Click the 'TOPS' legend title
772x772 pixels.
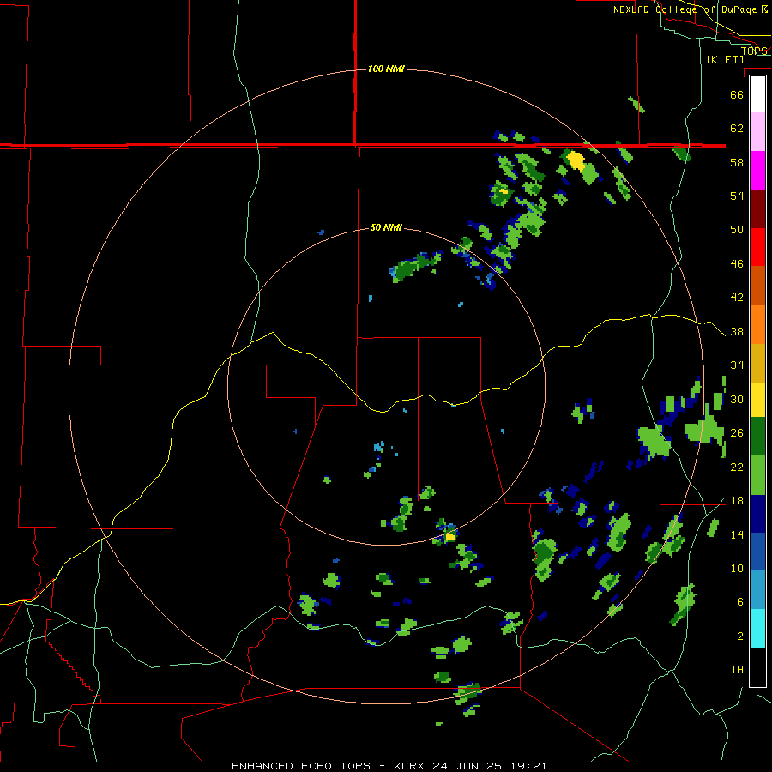754,51
